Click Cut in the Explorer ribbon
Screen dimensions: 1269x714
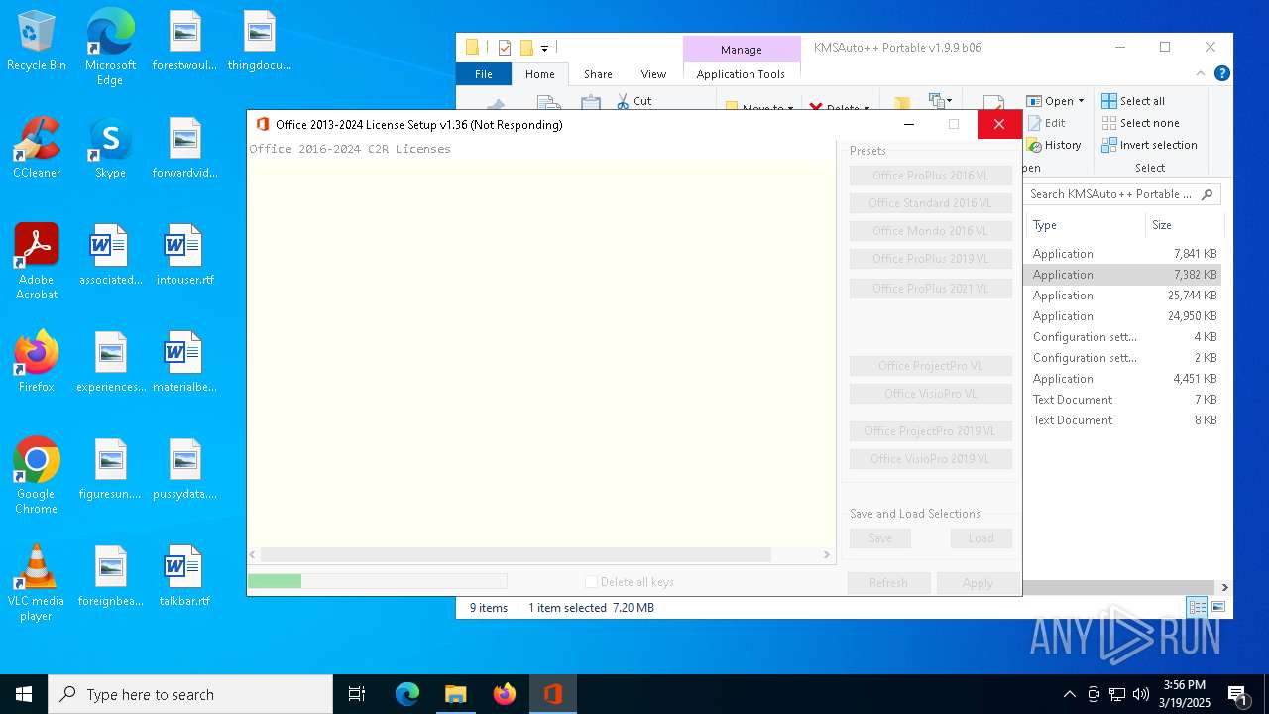tap(634, 101)
